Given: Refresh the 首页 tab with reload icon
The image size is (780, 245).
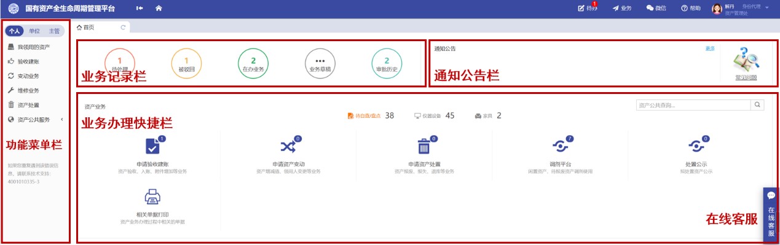Looking at the screenshot, I should pyautogui.click(x=123, y=28).
